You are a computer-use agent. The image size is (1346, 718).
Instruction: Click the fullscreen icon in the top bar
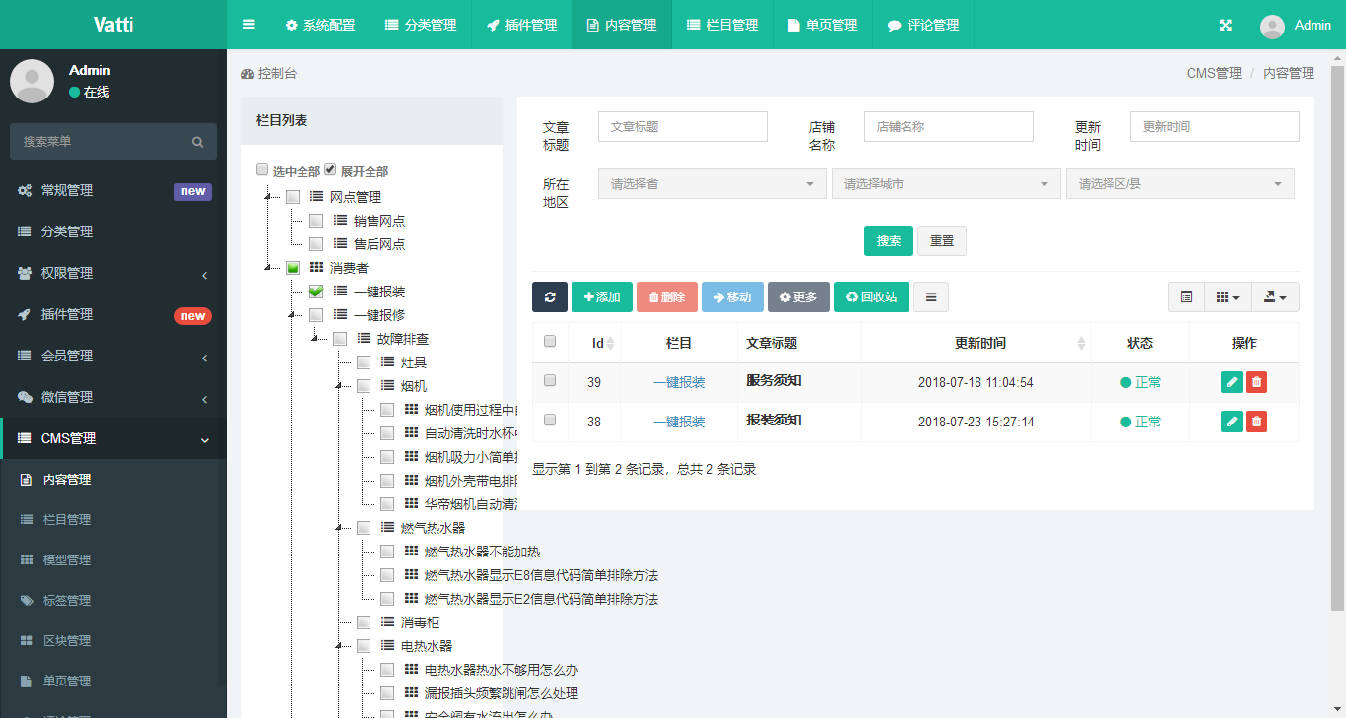1226,25
